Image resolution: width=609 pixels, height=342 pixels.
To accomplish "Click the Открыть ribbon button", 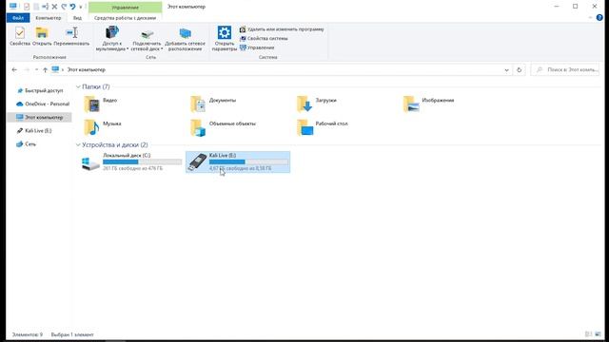I will (x=42, y=37).
